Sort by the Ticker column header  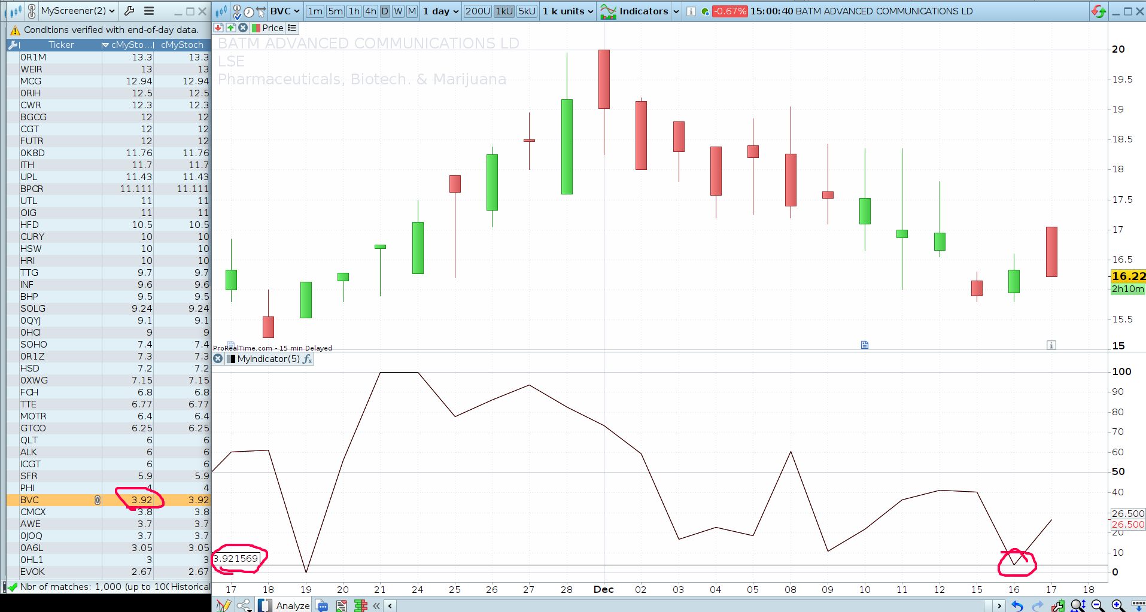pos(61,45)
